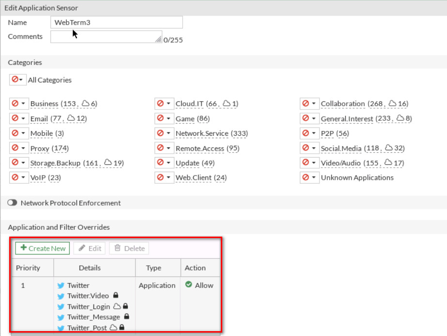Enable Network Protocol Enforcement
Image resolution: width=447 pixels, height=336 pixels.
click(x=11, y=203)
